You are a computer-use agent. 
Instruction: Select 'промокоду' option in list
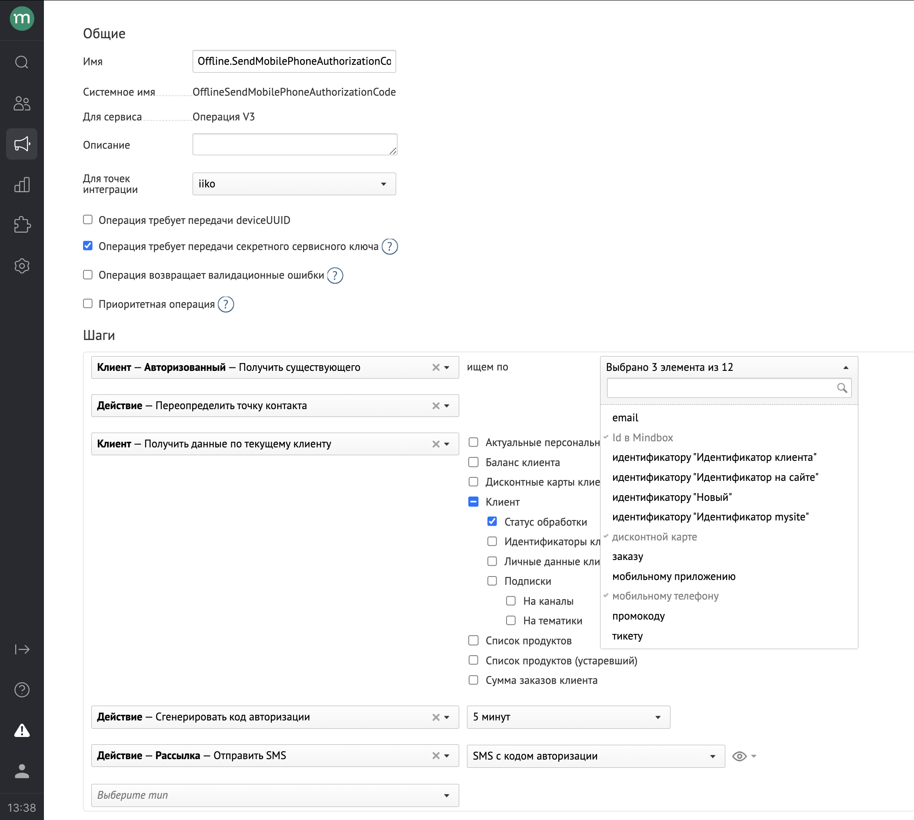coord(729,616)
